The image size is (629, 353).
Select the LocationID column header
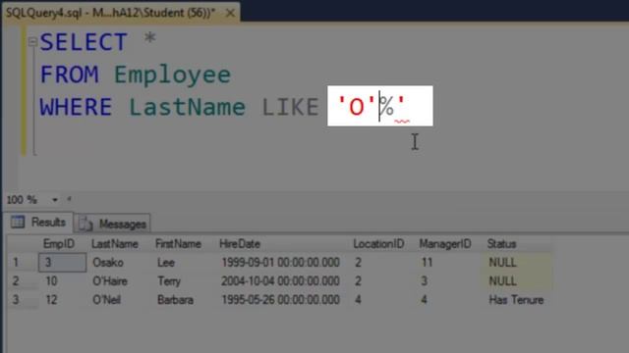pyautogui.click(x=378, y=244)
